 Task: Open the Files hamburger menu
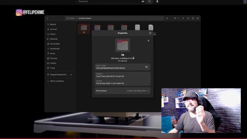click(x=183, y=18)
